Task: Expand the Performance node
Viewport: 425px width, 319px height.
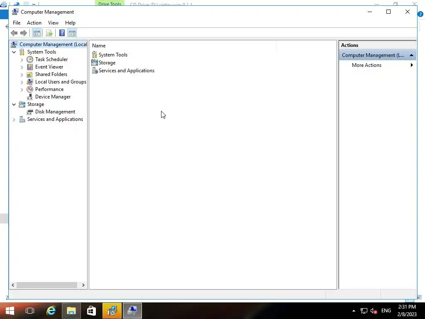Action: click(x=22, y=90)
